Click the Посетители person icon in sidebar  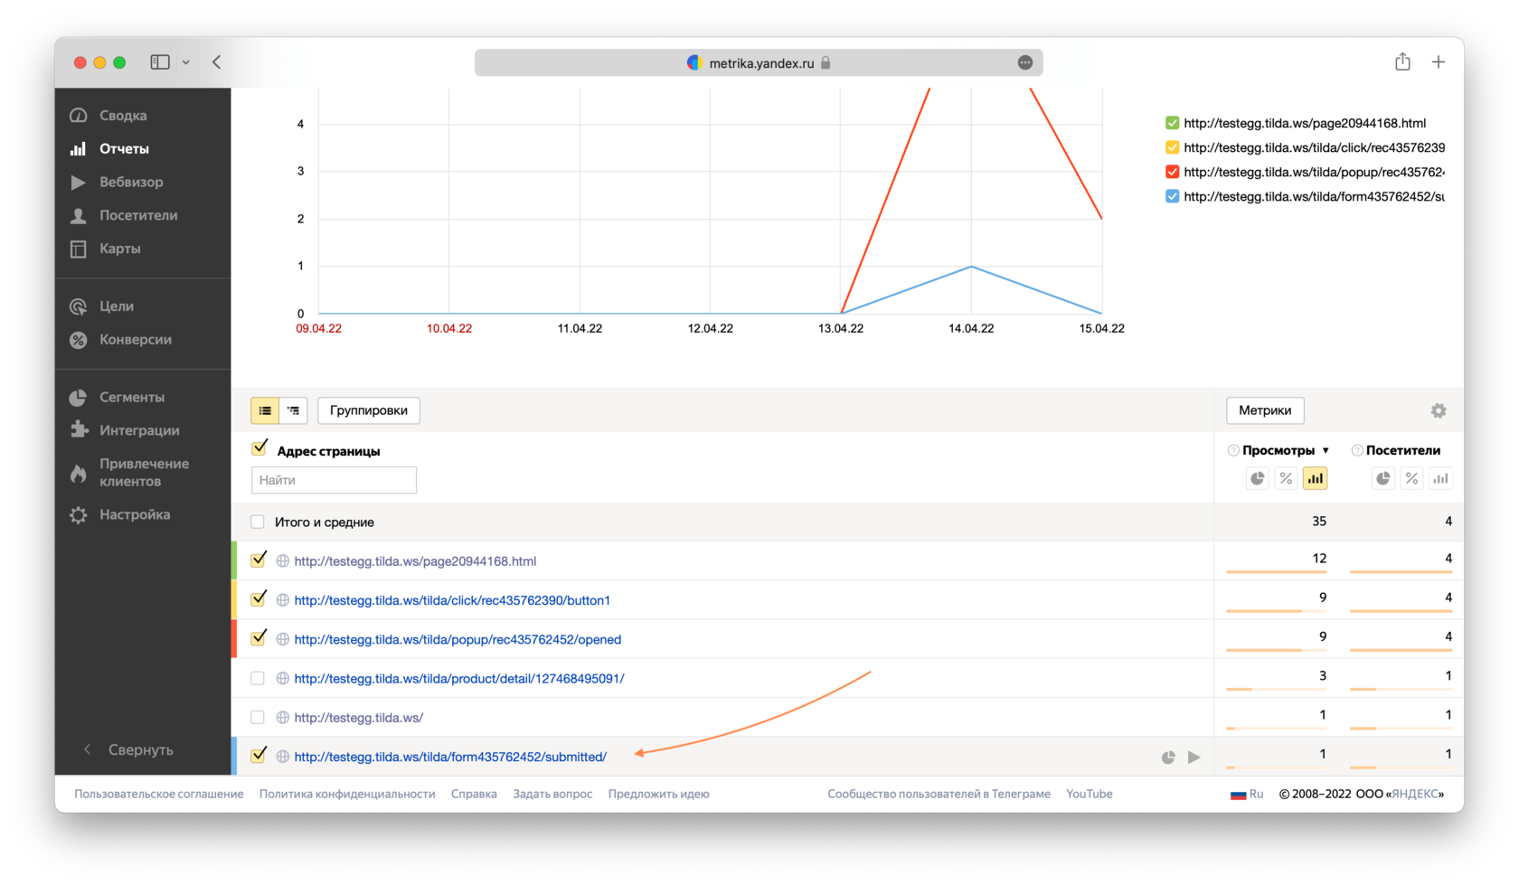79,216
